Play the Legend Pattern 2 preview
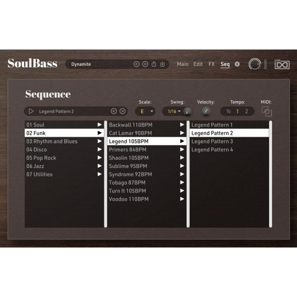The image size is (297, 297). [x=31, y=111]
